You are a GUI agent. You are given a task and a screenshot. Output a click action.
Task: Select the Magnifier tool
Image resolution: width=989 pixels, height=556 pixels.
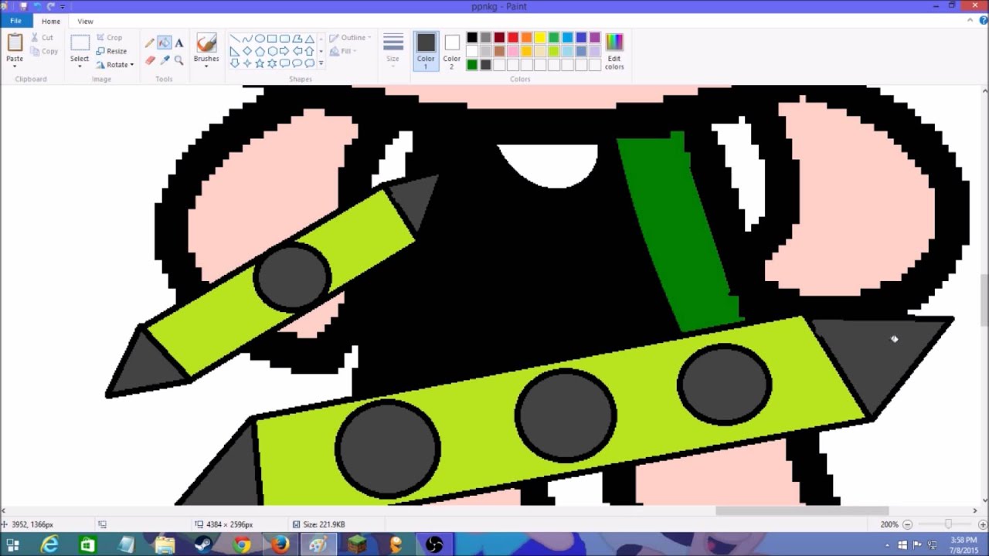(179, 59)
